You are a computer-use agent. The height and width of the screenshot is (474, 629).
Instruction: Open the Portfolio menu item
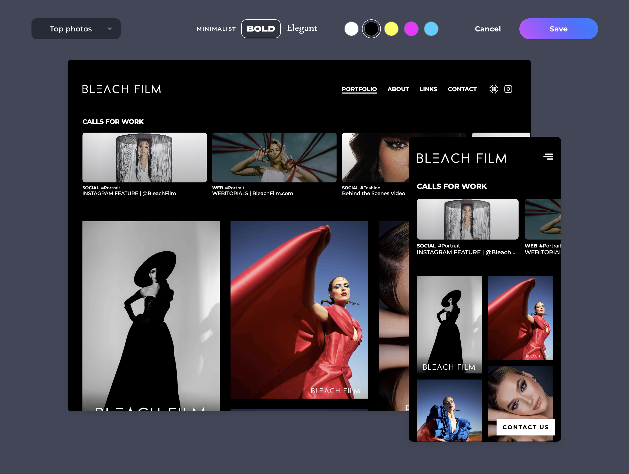[359, 89]
